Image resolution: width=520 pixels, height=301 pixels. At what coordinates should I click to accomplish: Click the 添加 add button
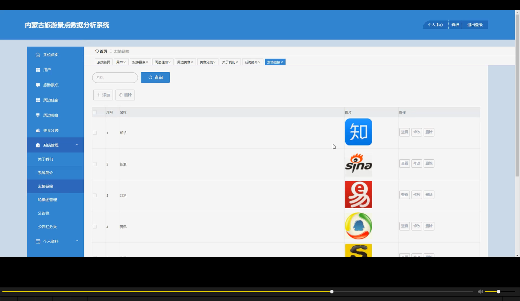(103, 95)
